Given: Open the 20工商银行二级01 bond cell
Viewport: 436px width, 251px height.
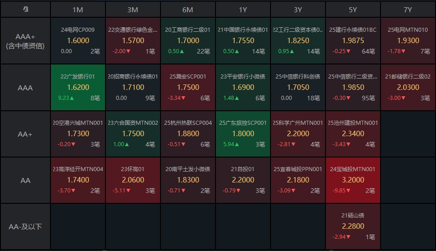Looking at the screenshot, I should (x=188, y=41).
